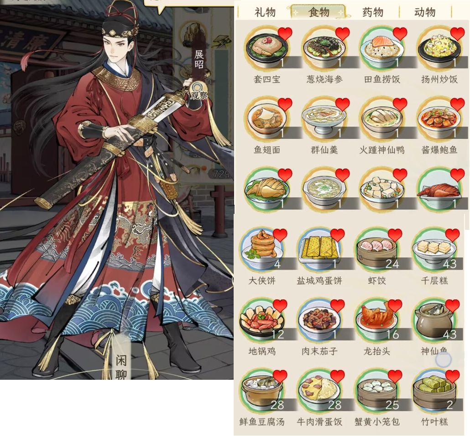Tap the 观察 observe button
Image resolution: width=470 pixels, height=436 pixels.
(x=199, y=91)
